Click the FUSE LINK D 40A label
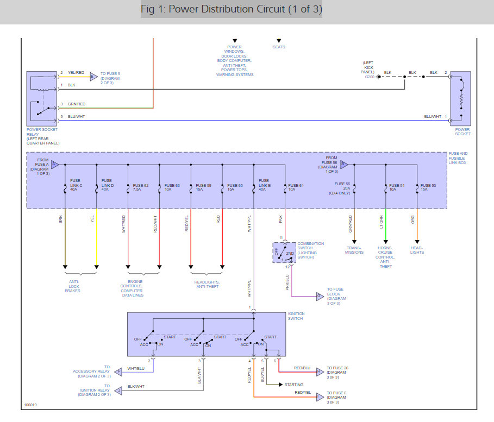 [108, 185]
